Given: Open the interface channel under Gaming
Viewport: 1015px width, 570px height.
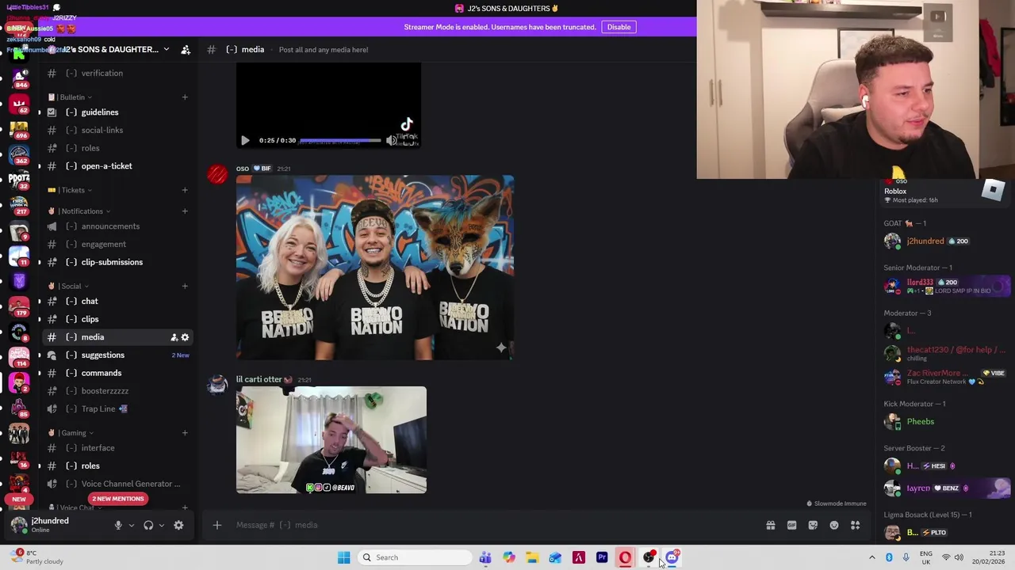Looking at the screenshot, I should [x=118, y=448].
